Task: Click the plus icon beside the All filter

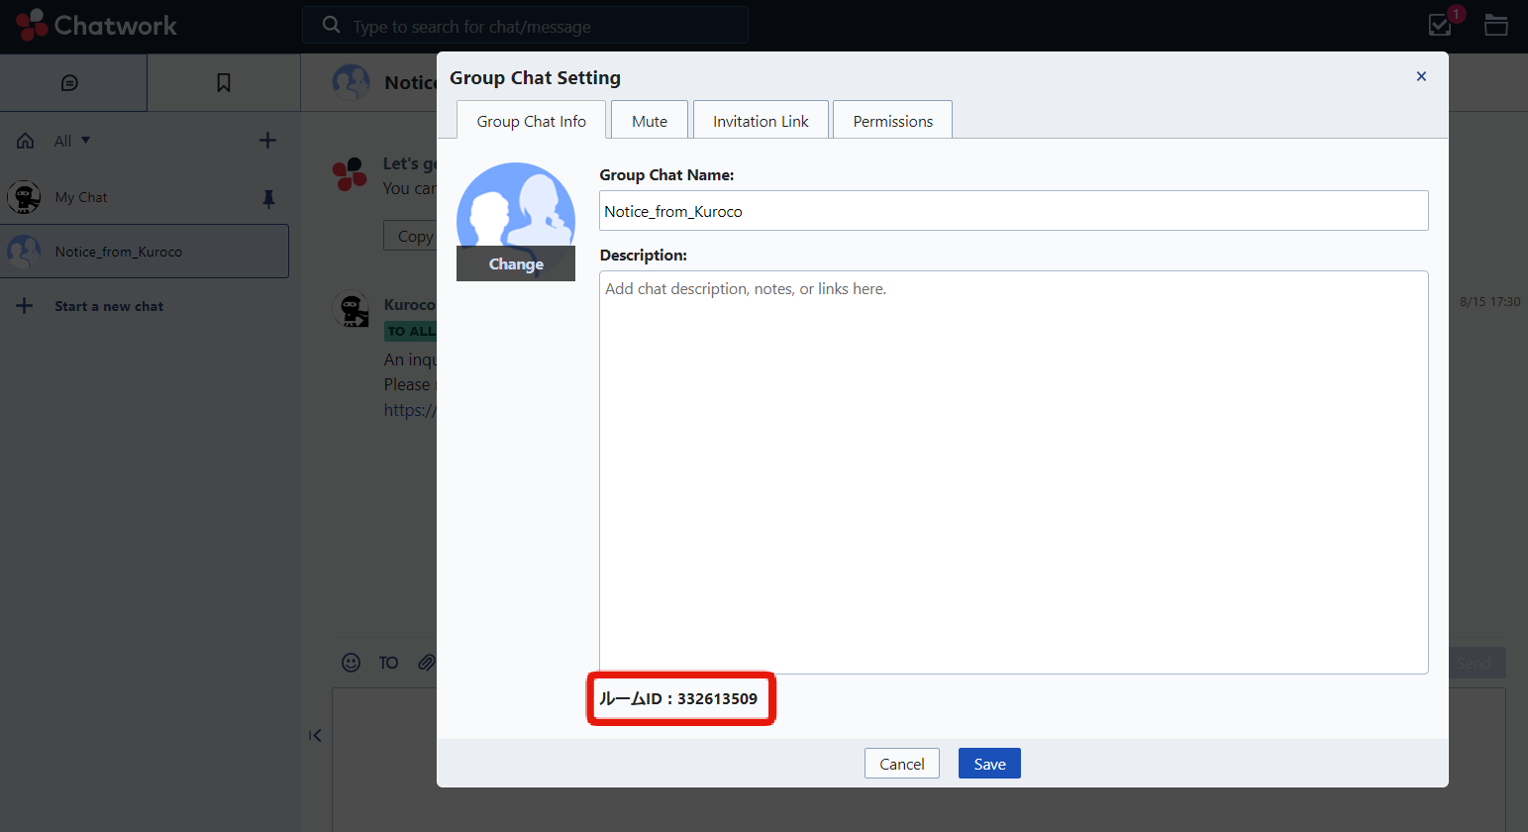Action: click(x=266, y=140)
